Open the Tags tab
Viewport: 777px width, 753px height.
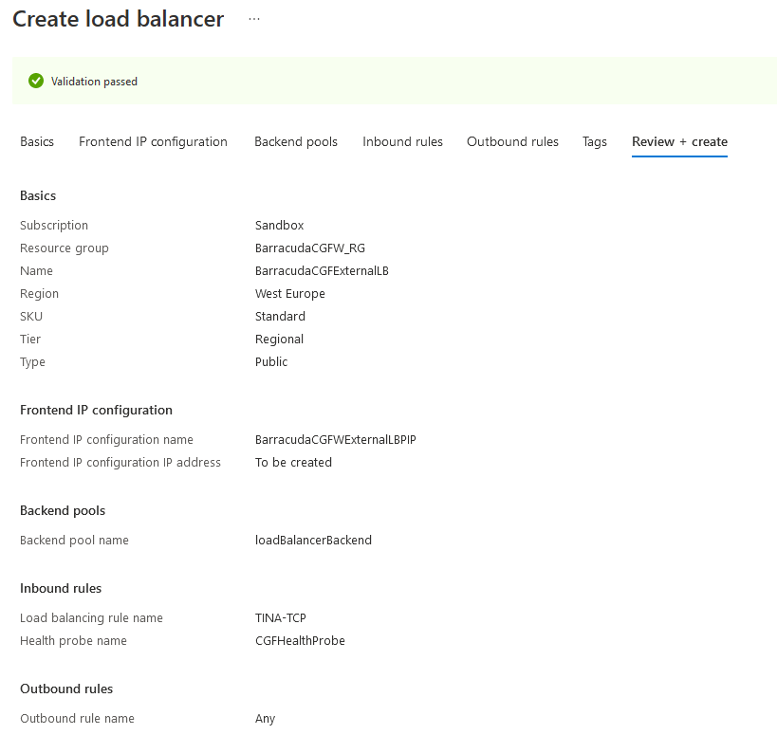pos(594,141)
